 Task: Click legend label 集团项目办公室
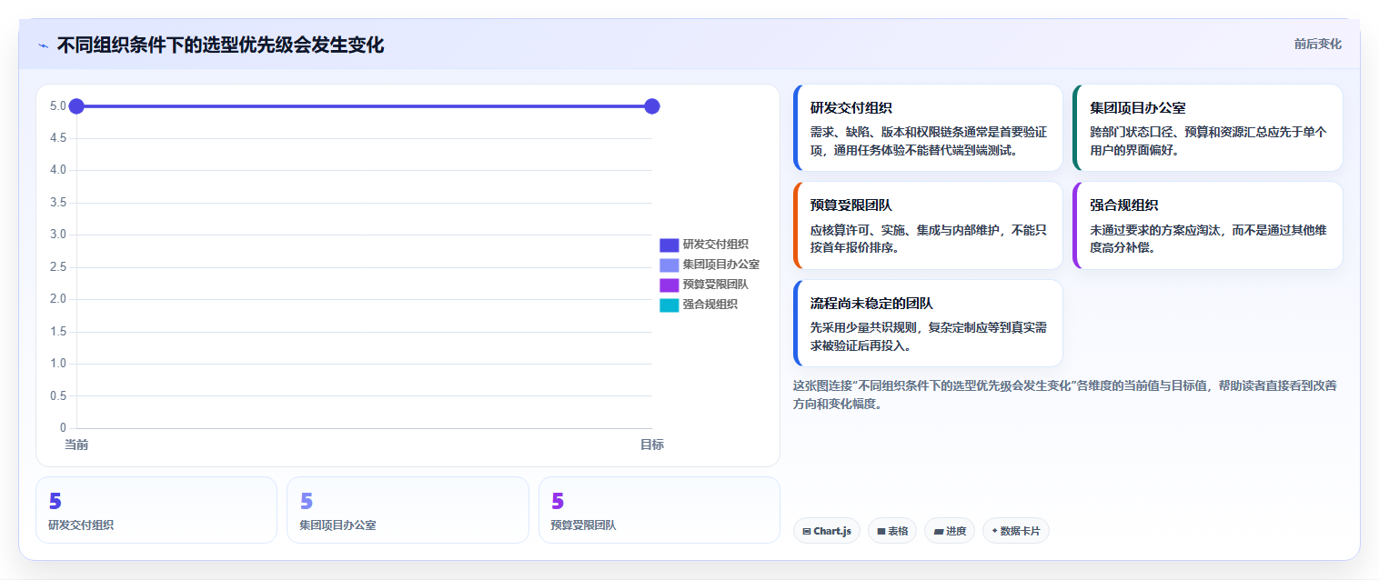720,265
